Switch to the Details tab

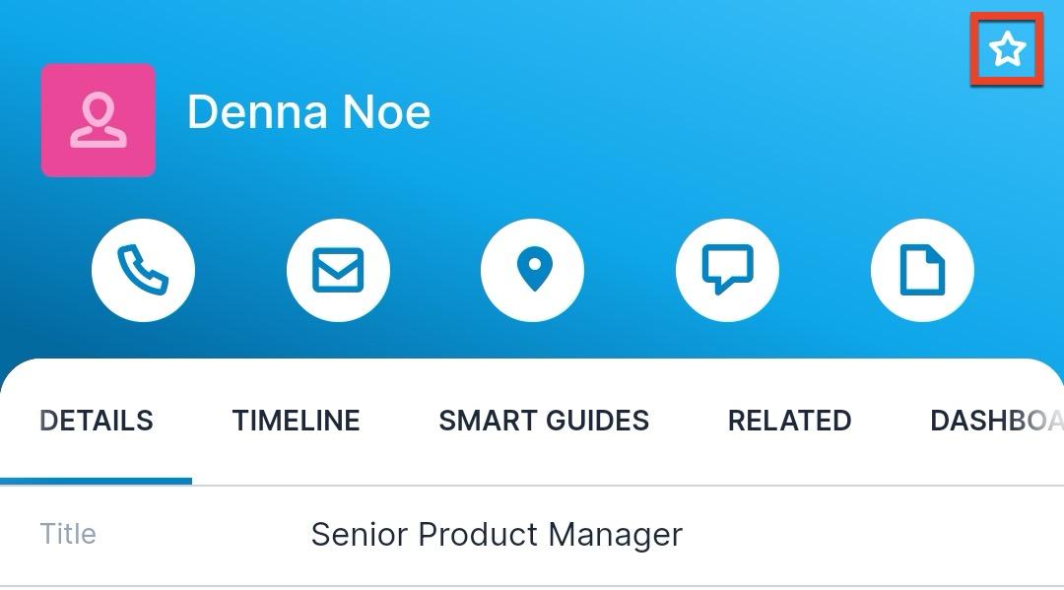[x=97, y=421]
